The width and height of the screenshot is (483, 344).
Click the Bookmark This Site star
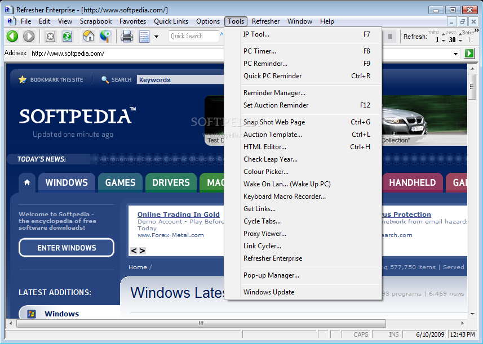pos(23,80)
